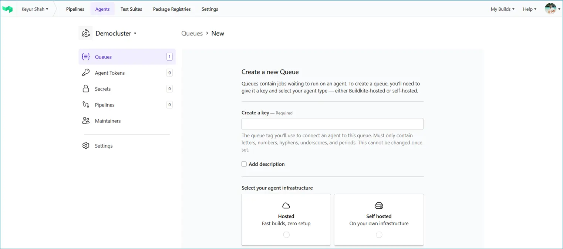Expand the Democluster cluster dropdown
The height and width of the screenshot is (249, 563).
pyautogui.click(x=116, y=33)
